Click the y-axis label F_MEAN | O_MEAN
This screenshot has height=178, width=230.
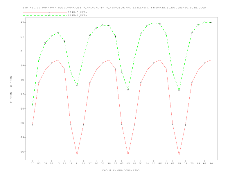11,90
